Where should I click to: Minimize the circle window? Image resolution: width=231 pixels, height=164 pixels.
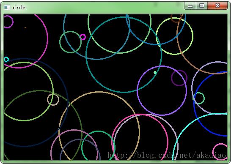tap(190, 6)
